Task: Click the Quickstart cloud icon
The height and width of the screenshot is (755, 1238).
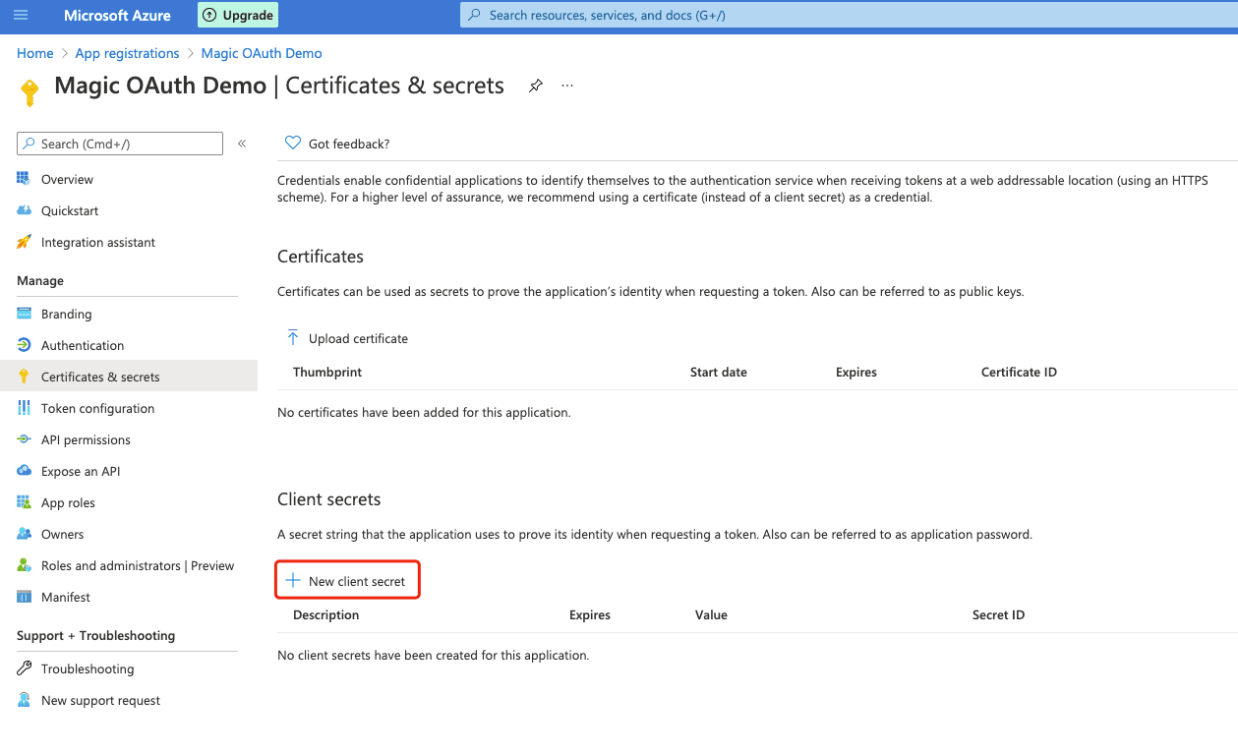Action: [24, 210]
